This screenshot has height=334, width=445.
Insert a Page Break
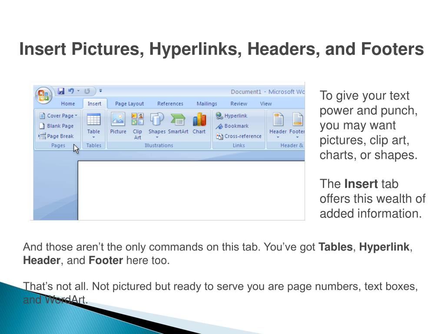coord(56,136)
